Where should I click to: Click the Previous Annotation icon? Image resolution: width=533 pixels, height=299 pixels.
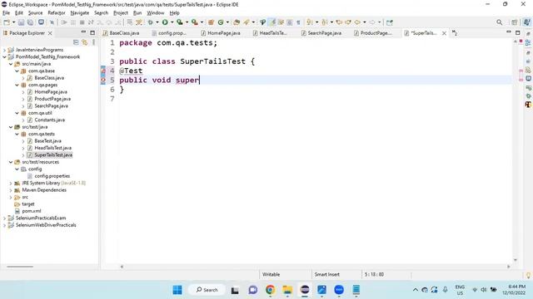point(325,22)
